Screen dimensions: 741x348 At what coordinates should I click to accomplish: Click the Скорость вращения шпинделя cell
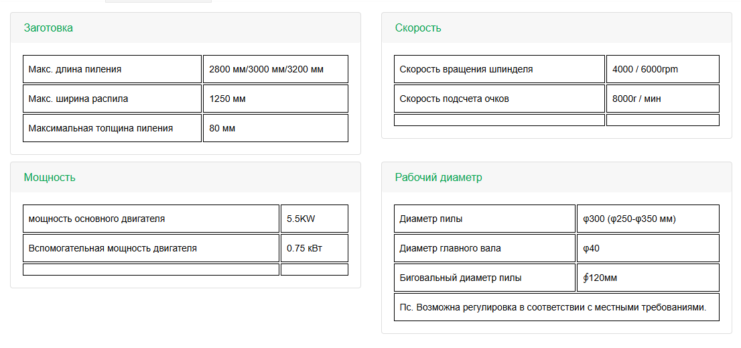499,69
